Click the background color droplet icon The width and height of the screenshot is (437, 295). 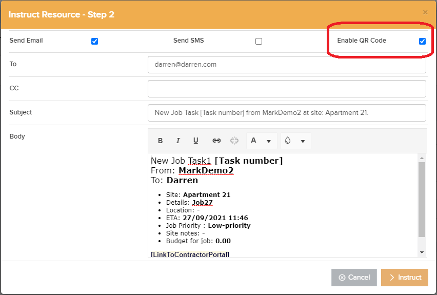288,141
